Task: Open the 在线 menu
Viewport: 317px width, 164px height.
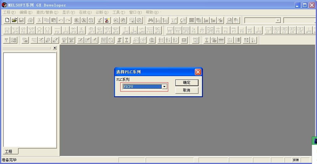Action: coord(85,12)
